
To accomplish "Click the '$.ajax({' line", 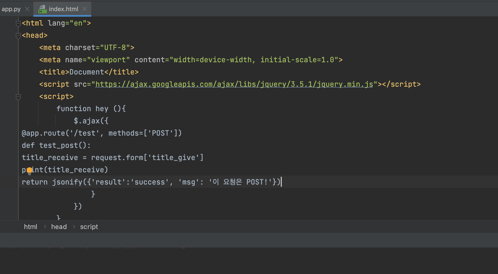I will (91, 121).
